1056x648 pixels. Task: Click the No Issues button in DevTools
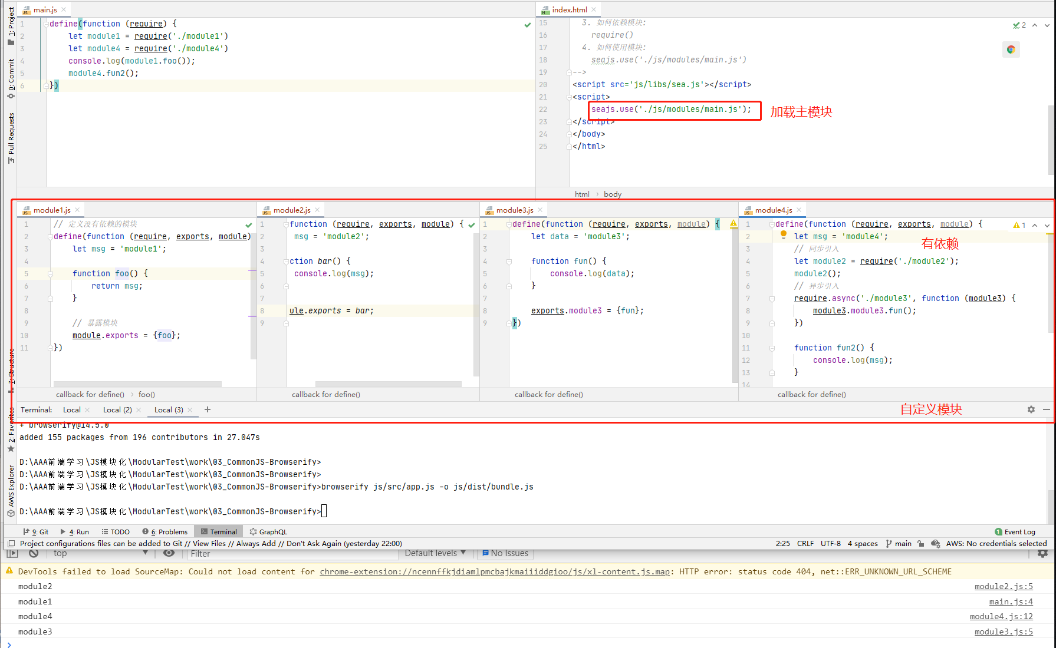(505, 554)
